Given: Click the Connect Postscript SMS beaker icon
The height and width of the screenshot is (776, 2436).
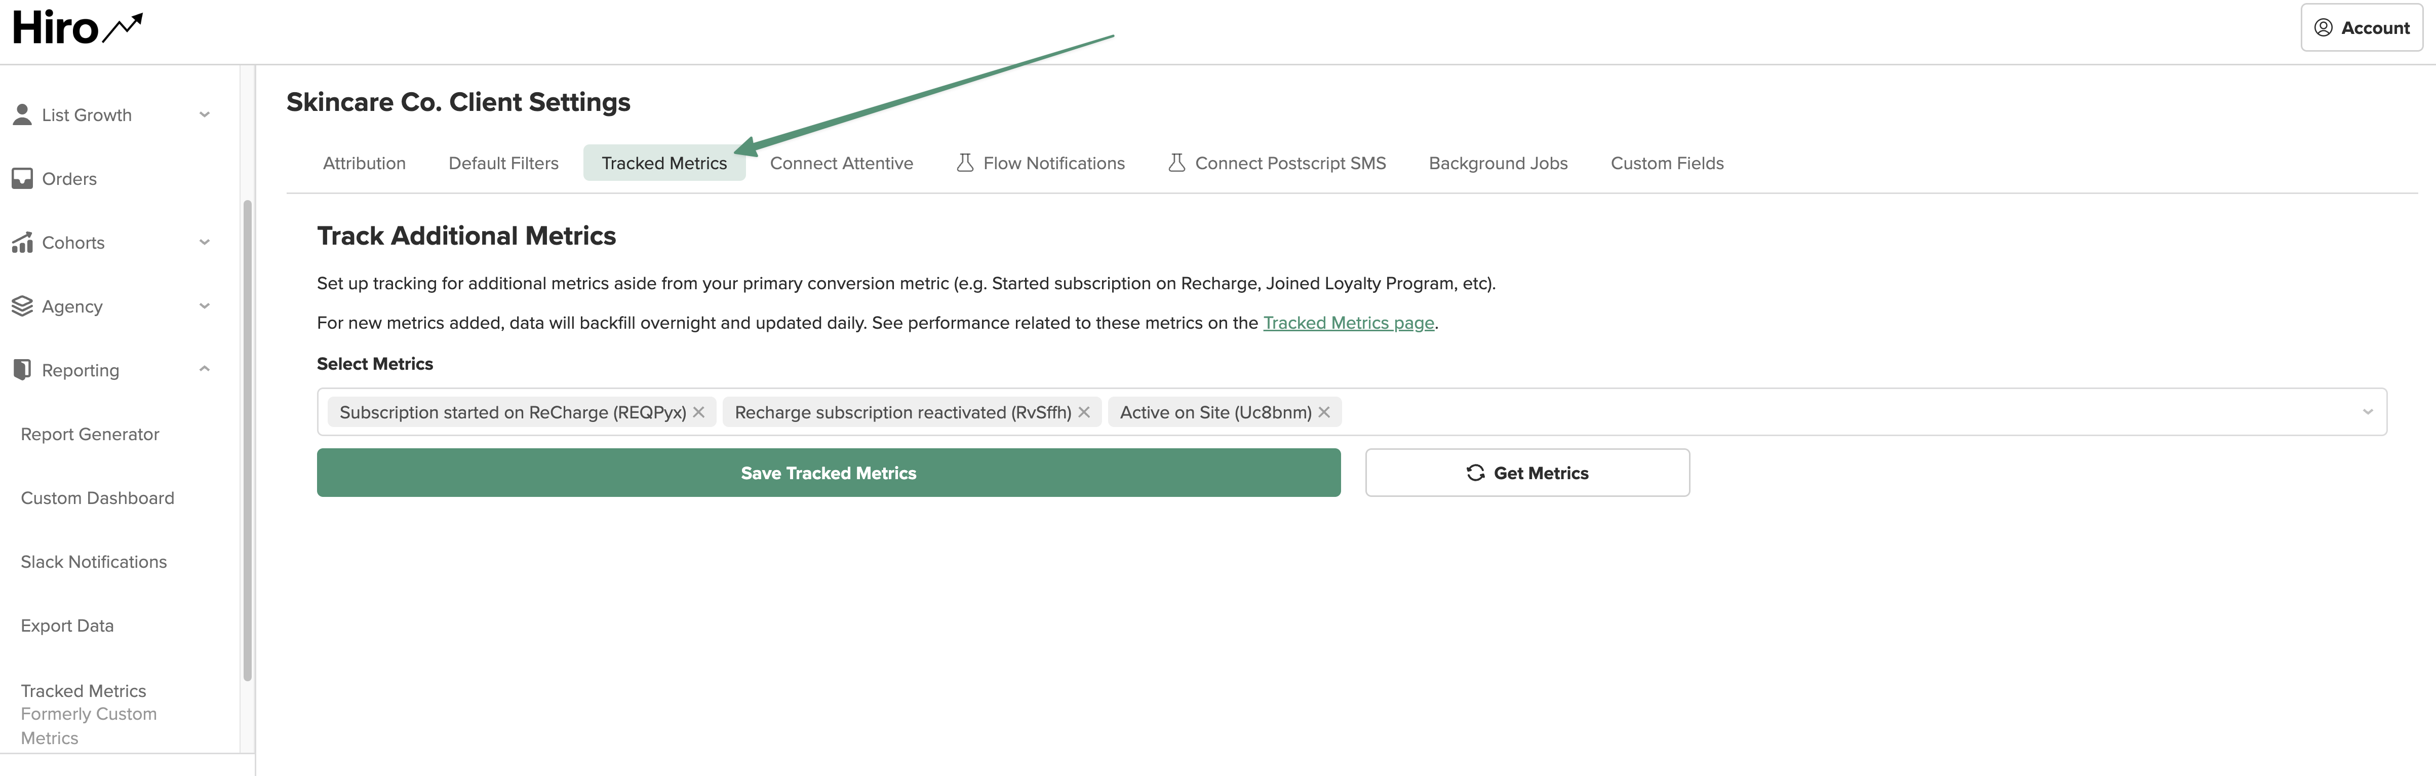Looking at the screenshot, I should (x=1176, y=163).
